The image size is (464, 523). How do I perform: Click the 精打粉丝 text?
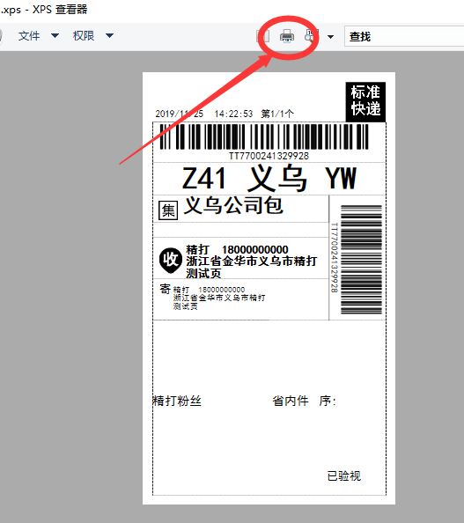tap(177, 401)
